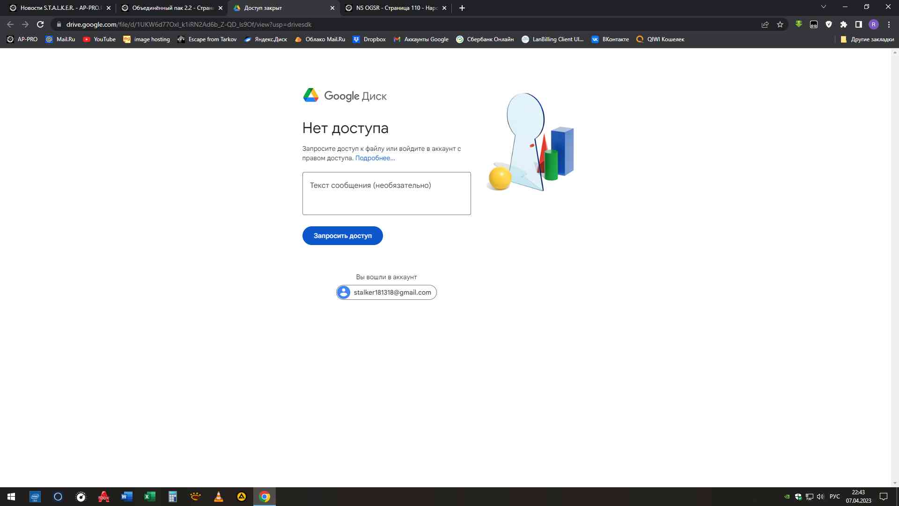The height and width of the screenshot is (506, 899).
Task: Expand hidden icons in the system tray
Action: pyautogui.click(x=786, y=497)
